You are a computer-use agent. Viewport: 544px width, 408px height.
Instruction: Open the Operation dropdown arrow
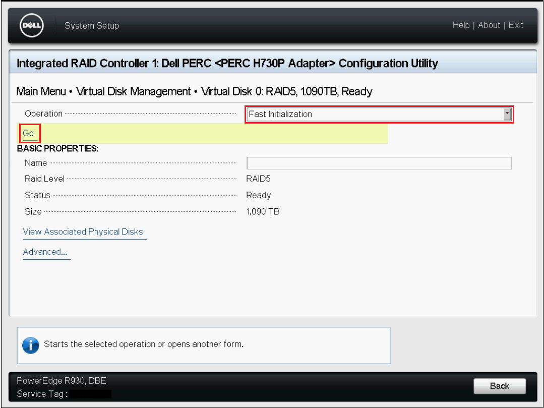tap(507, 114)
